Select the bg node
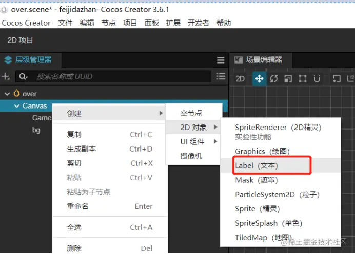355x254 pixels. [36, 130]
